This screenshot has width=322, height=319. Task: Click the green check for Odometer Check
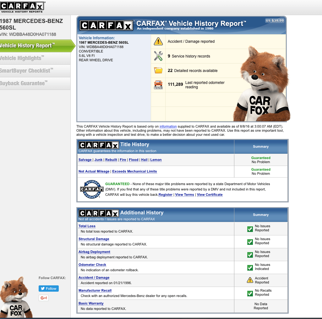click(x=250, y=268)
